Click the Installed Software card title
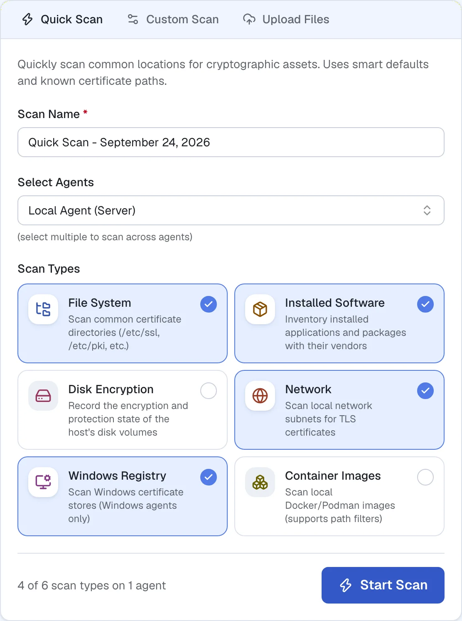462x621 pixels. pos(335,303)
